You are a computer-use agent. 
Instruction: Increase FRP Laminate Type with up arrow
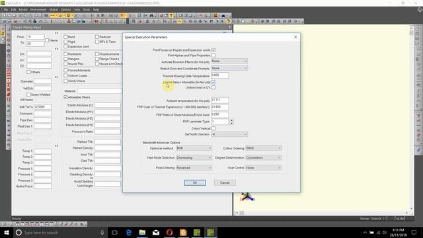click(231, 120)
